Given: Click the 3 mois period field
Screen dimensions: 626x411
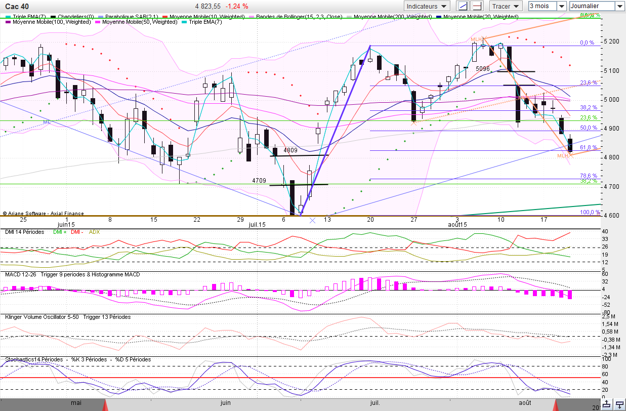Looking at the screenshot, I should coord(542,6).
